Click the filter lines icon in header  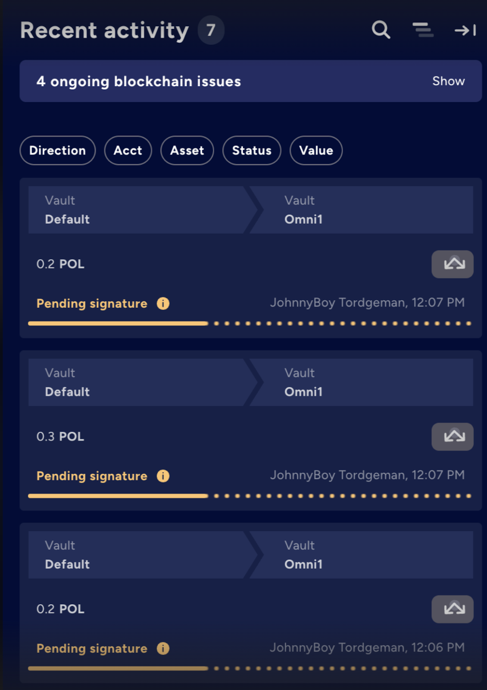click(423, 30)
